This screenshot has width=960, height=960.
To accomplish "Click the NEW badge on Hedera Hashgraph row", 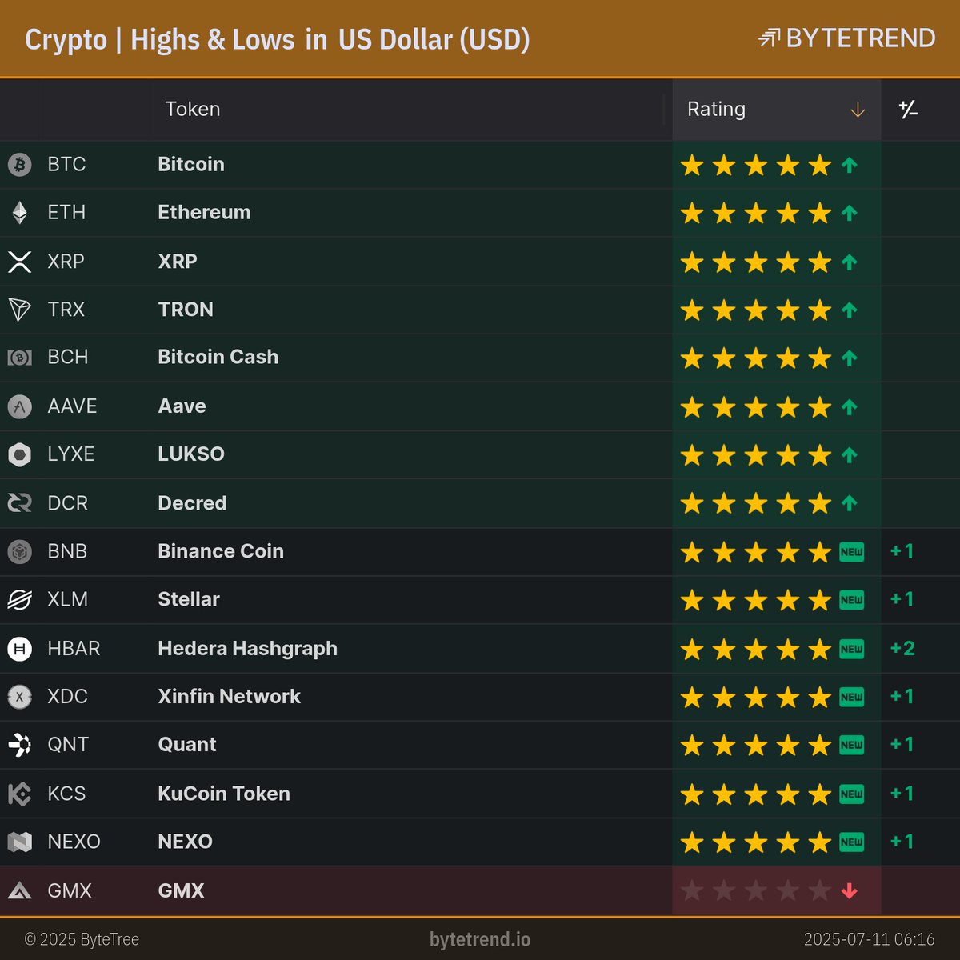I will (851, 648).
